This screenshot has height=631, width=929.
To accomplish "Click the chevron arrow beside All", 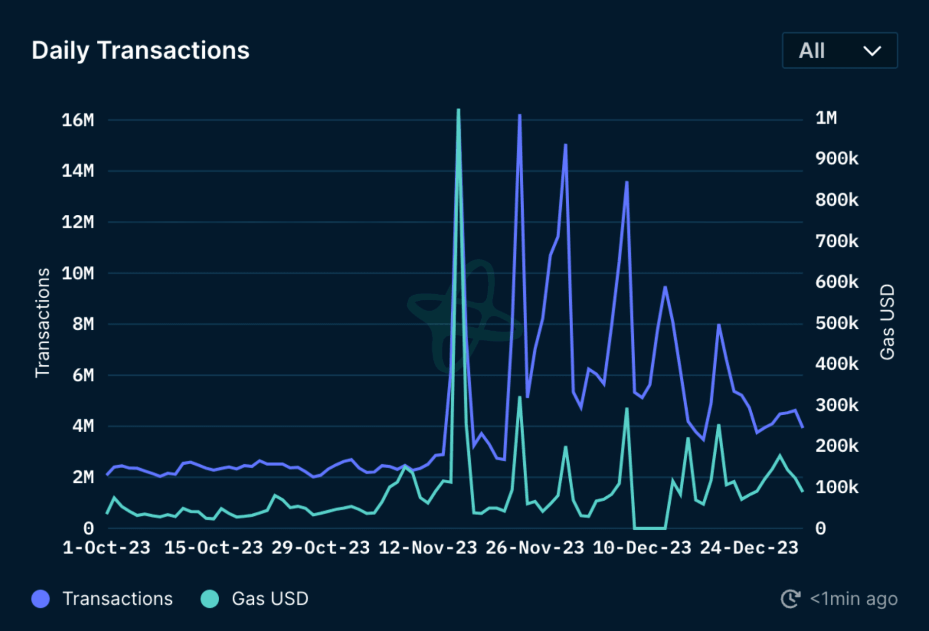I will coord(872,51).
